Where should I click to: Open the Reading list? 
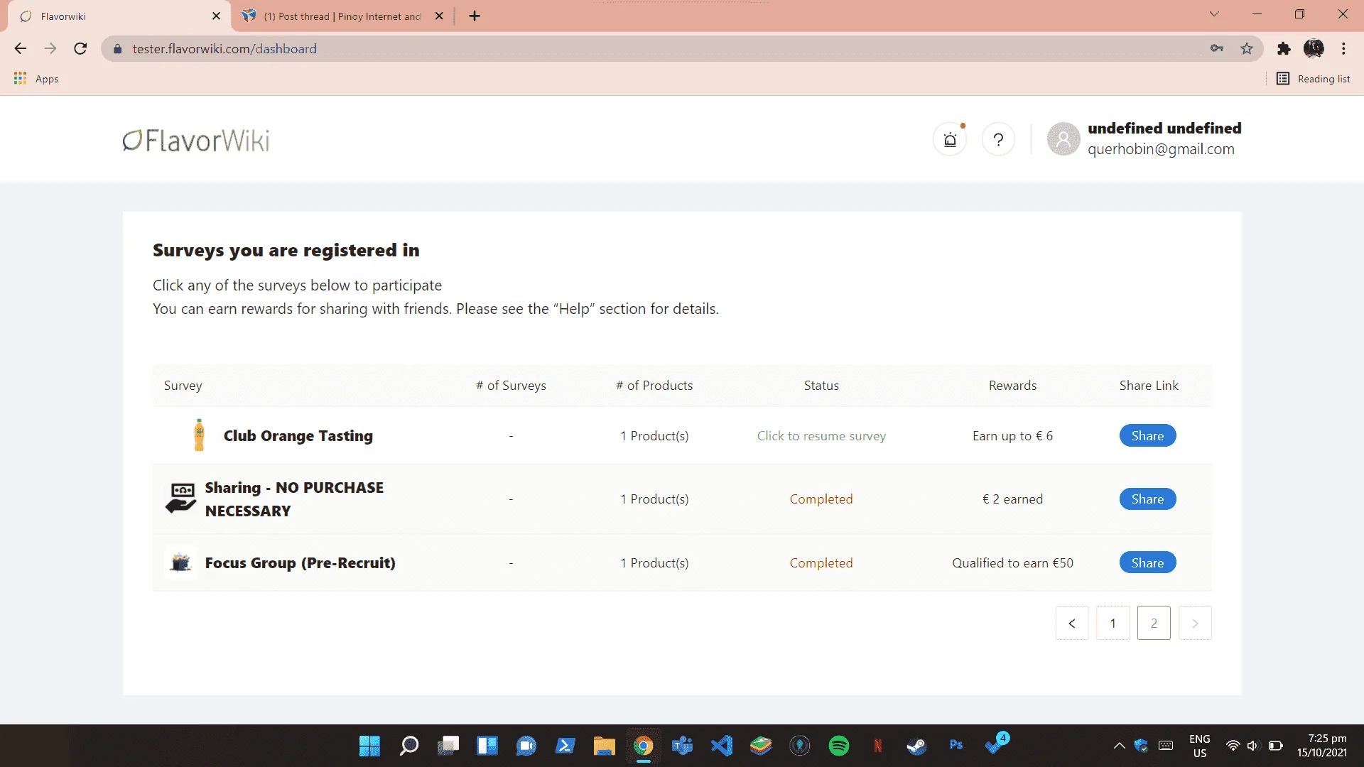point(1314,79)
